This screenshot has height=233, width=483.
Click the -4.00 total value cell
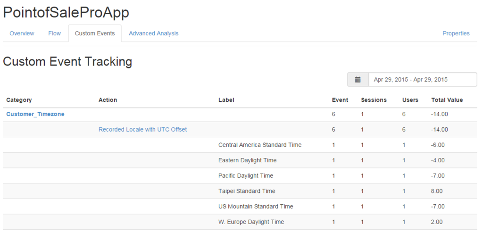point(438,160)
